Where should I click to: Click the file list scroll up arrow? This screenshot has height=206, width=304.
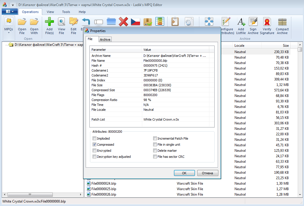pos(300,45)
